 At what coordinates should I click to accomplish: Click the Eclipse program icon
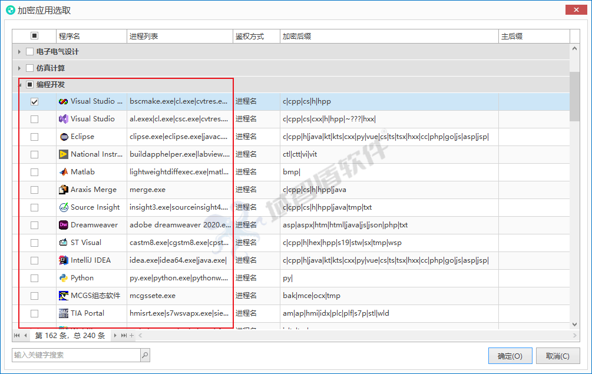tap(64, 137)
